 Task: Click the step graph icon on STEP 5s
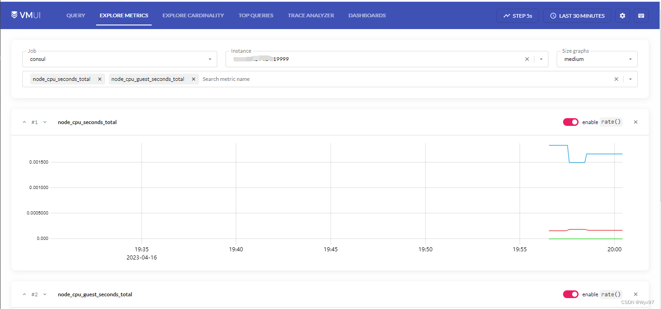(x=507, y=15)
